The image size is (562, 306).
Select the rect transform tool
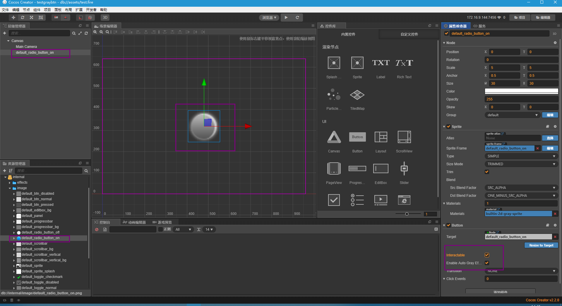click(x=41, y=18)
